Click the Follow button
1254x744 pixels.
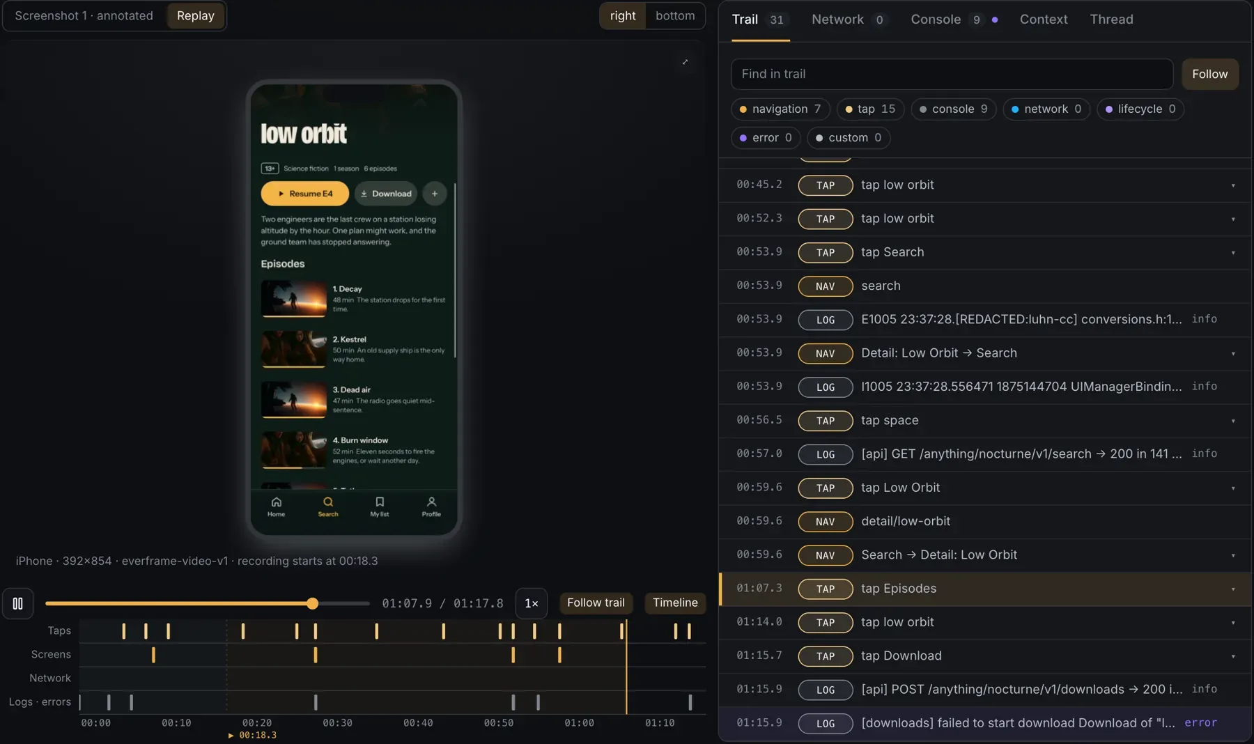click(x=1209, y=74)
